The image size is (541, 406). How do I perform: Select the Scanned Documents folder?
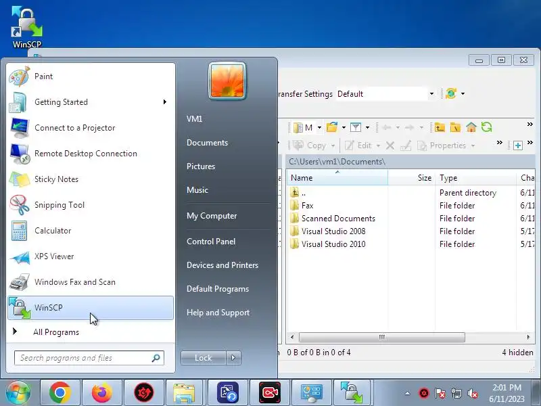point(410,219)
